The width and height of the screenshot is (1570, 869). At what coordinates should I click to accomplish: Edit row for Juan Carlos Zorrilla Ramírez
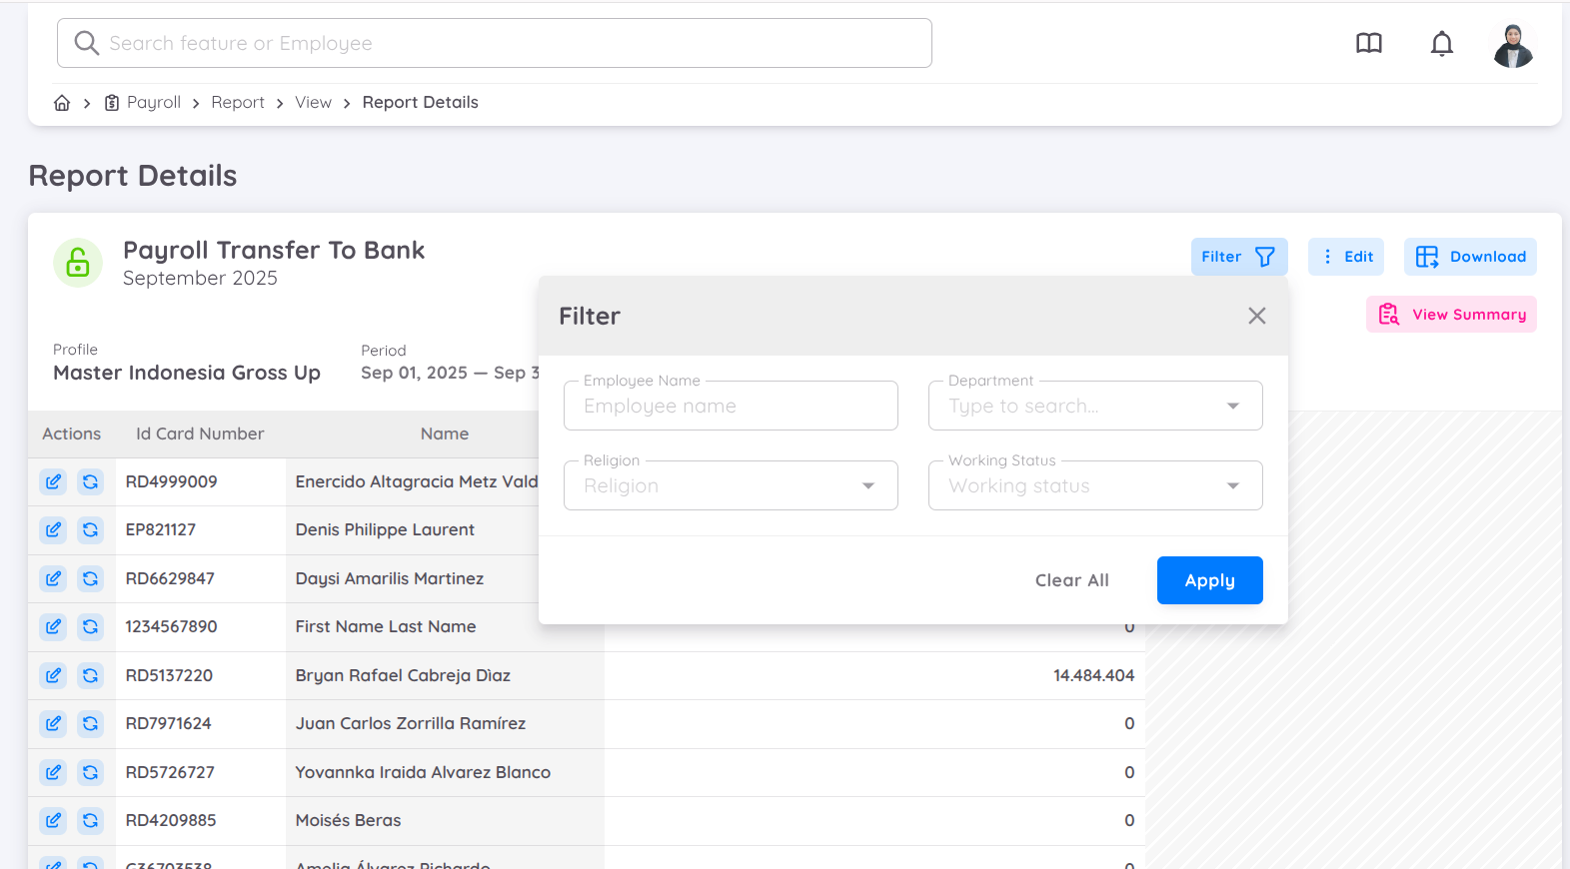tap(53, 723)
